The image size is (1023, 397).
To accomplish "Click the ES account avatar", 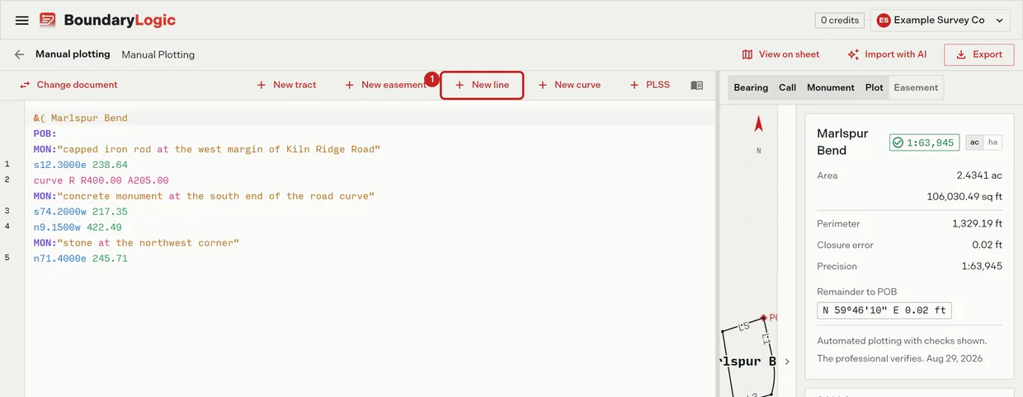I will (884, 21).
